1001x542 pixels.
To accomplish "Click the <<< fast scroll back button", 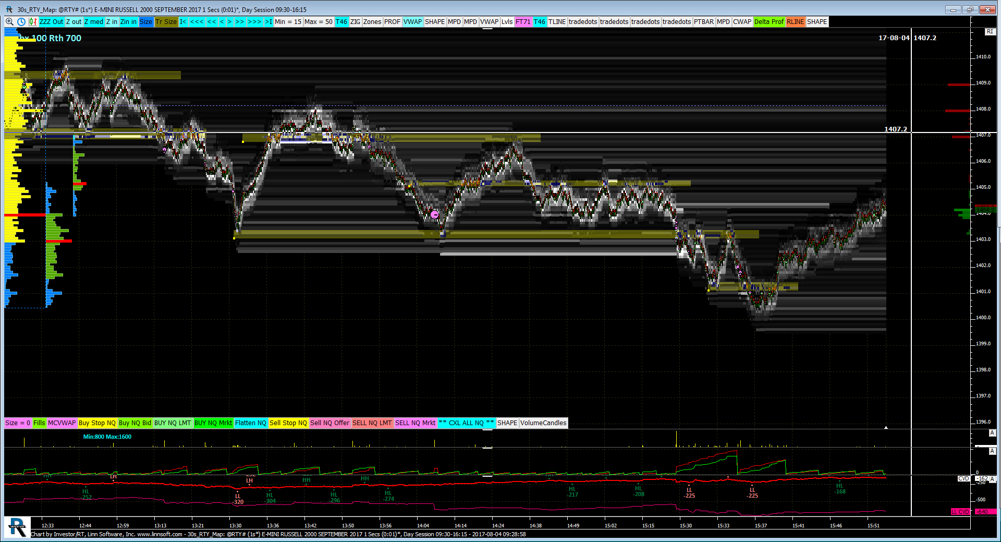I will [197, 22].
